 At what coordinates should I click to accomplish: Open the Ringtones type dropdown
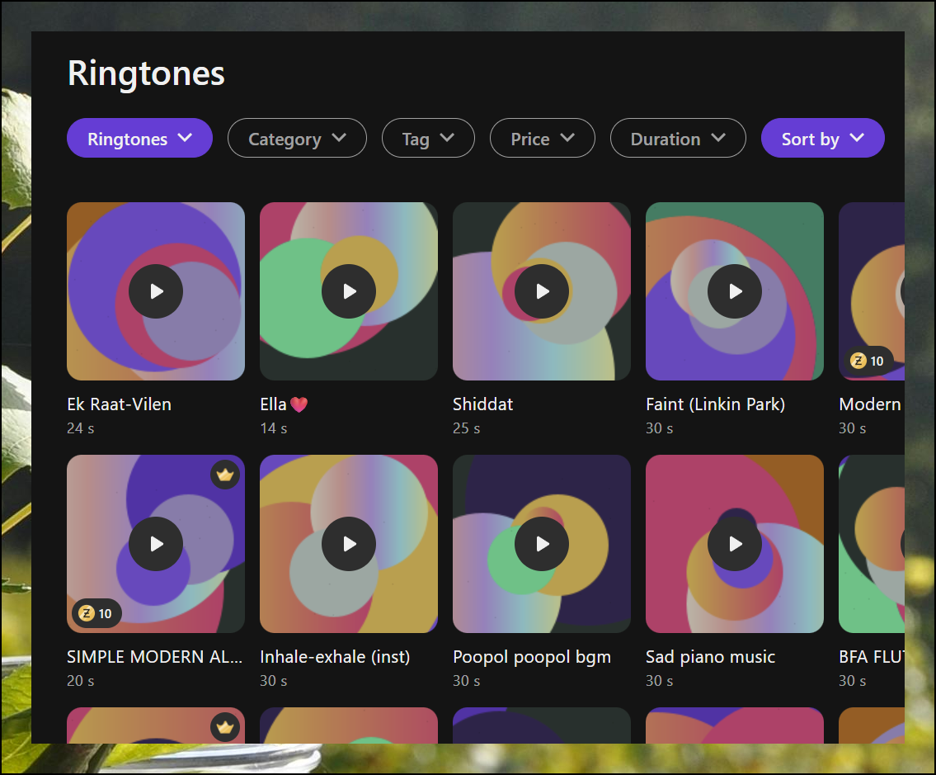click(x=139, y=138)
